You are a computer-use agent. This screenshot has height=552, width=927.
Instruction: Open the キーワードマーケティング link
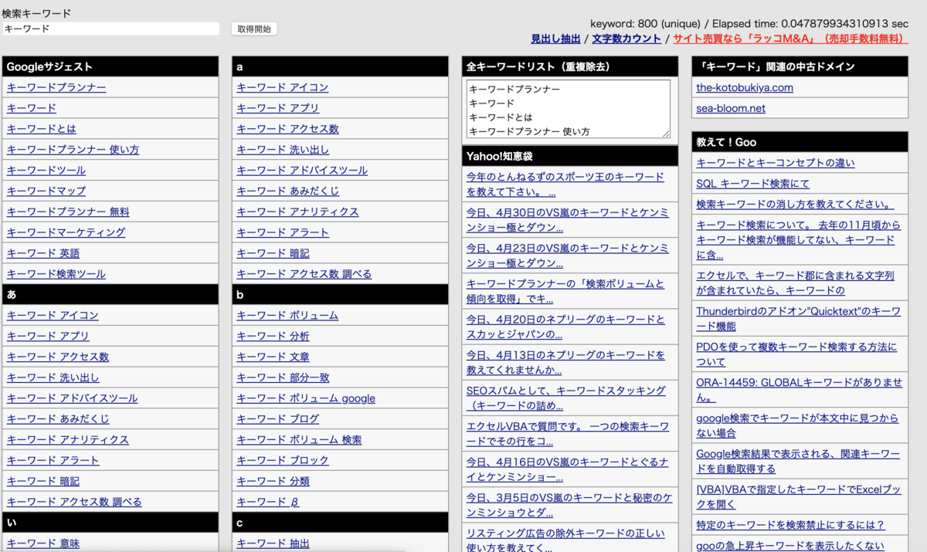tap(66, 233)
